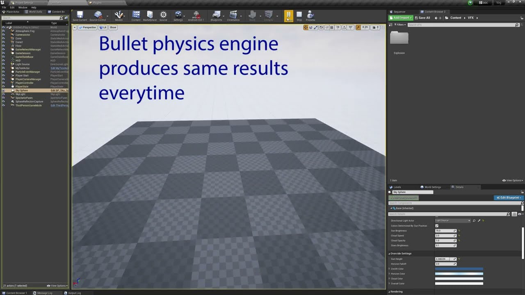Open Source Control toolbar button
The image size is (525, 295).
(98, 16)
